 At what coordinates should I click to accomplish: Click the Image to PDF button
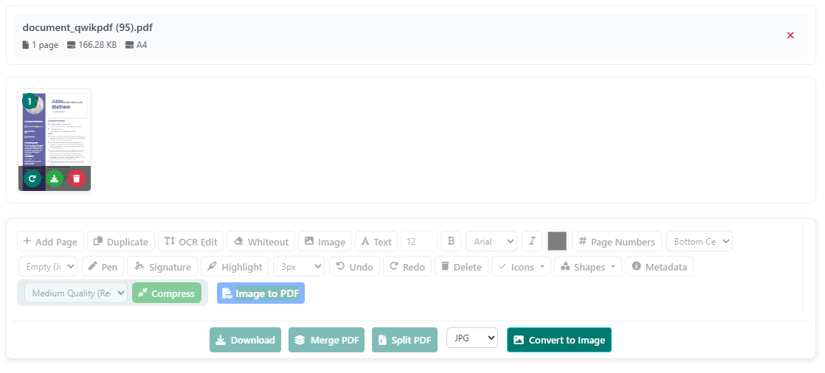[x=261, y=293]
